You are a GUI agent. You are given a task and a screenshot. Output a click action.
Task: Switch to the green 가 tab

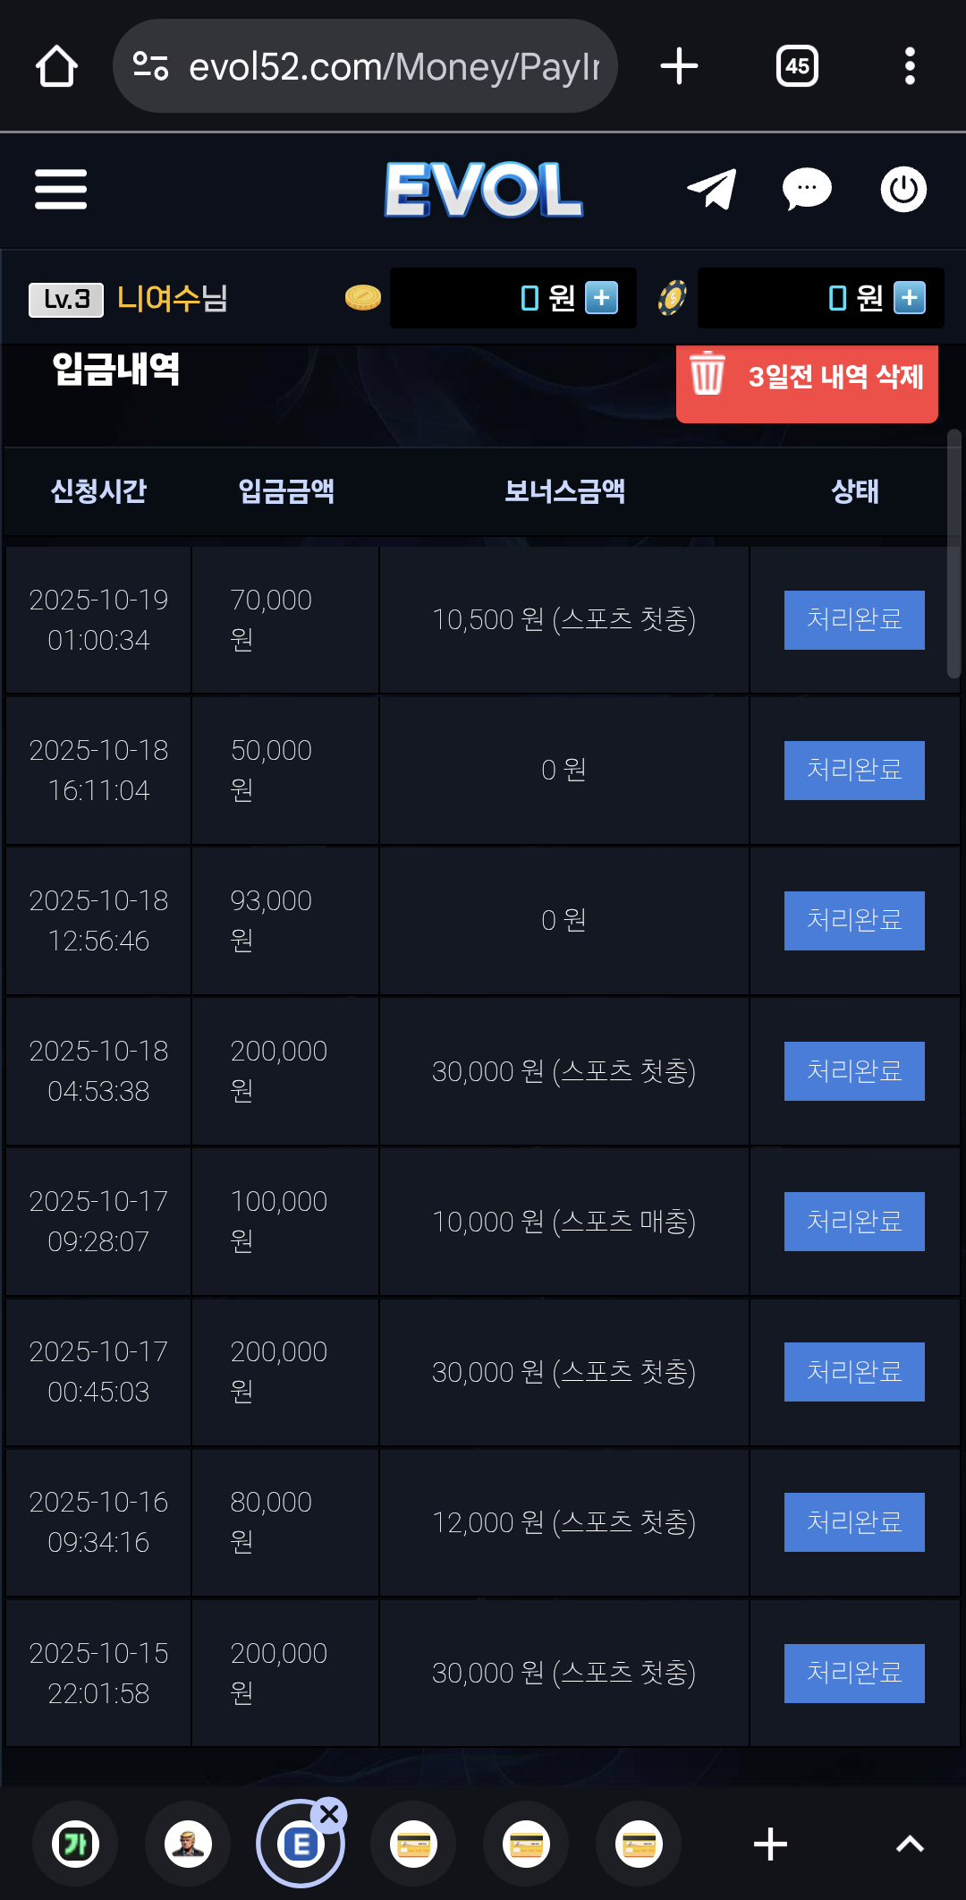(x=75, y=1845)
